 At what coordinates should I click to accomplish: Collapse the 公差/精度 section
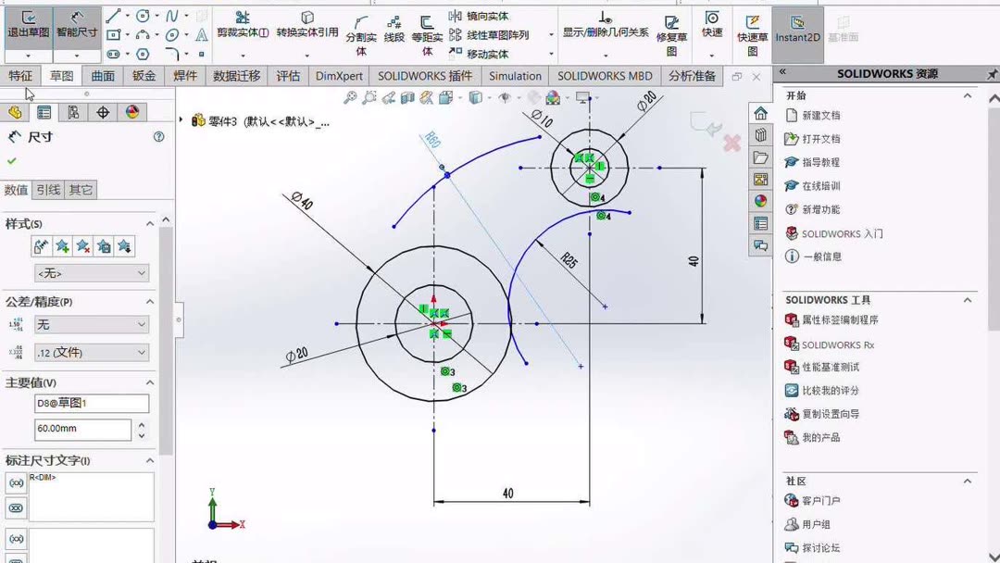[149, 301]
